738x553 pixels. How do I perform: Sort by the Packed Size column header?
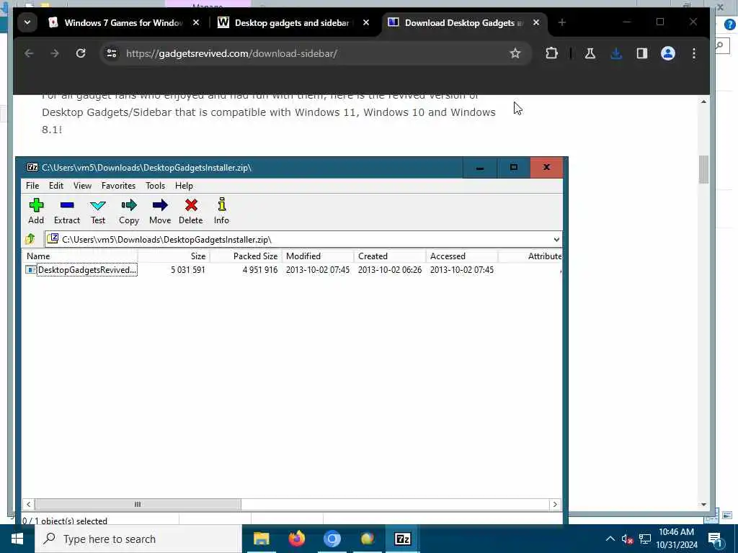click(x=246, y=256)
